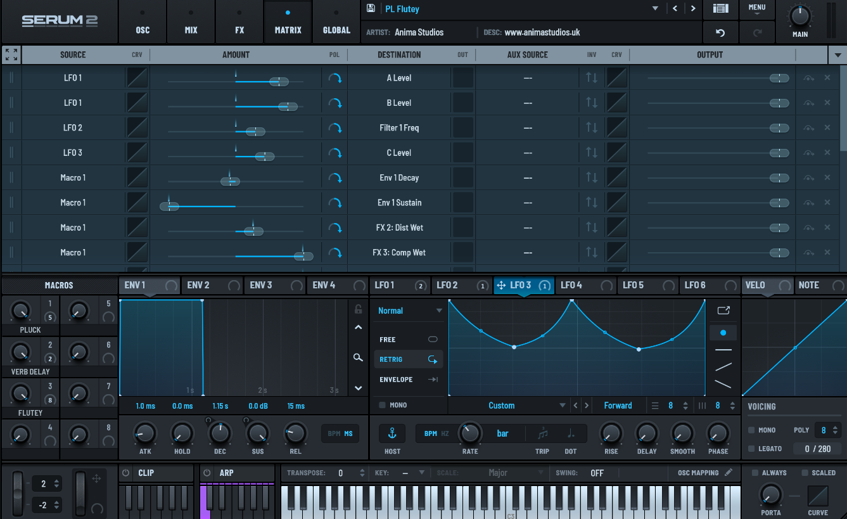
Task: Click the curve box for LFO 1 A Level
Action: pyautogui.click(x=137, y=78)
